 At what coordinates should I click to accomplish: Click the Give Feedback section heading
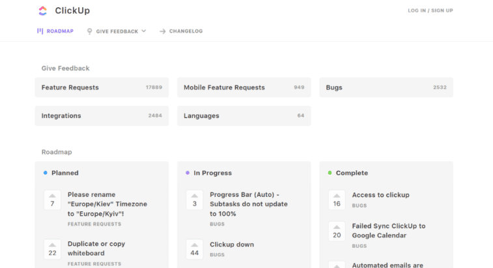(65, 68)
